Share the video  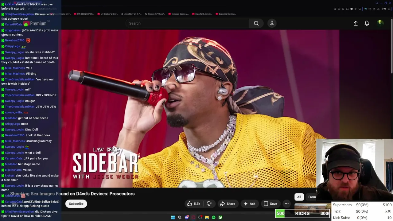[x=228, y=204]
